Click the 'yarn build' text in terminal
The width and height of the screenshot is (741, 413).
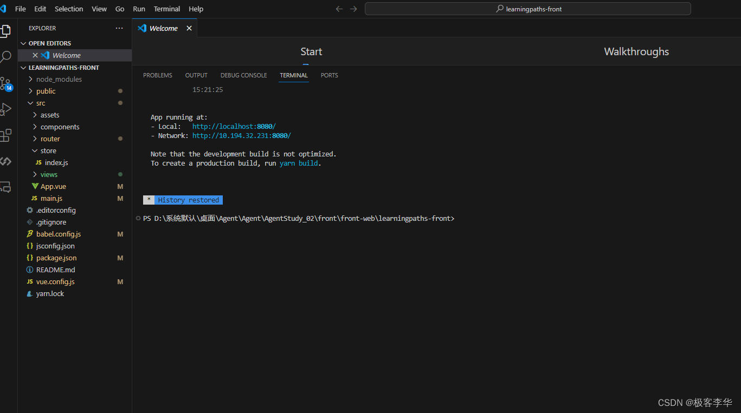(x=299, y=163)
